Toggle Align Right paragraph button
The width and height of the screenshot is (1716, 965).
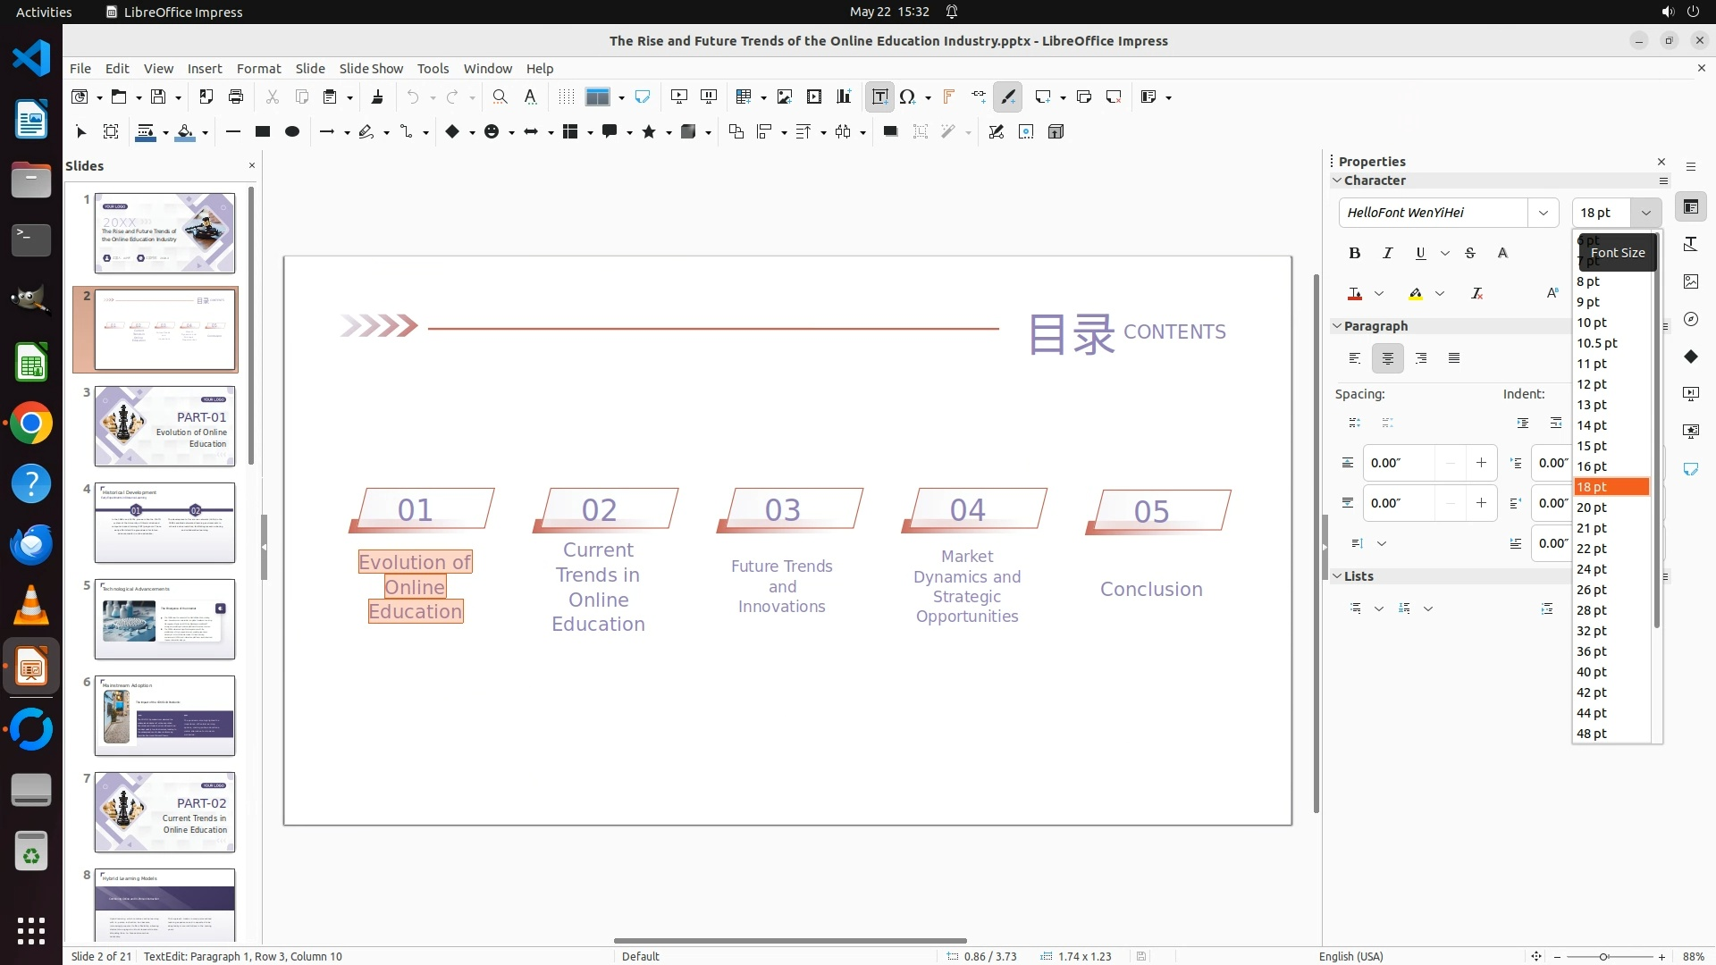tap(1421, 358)
